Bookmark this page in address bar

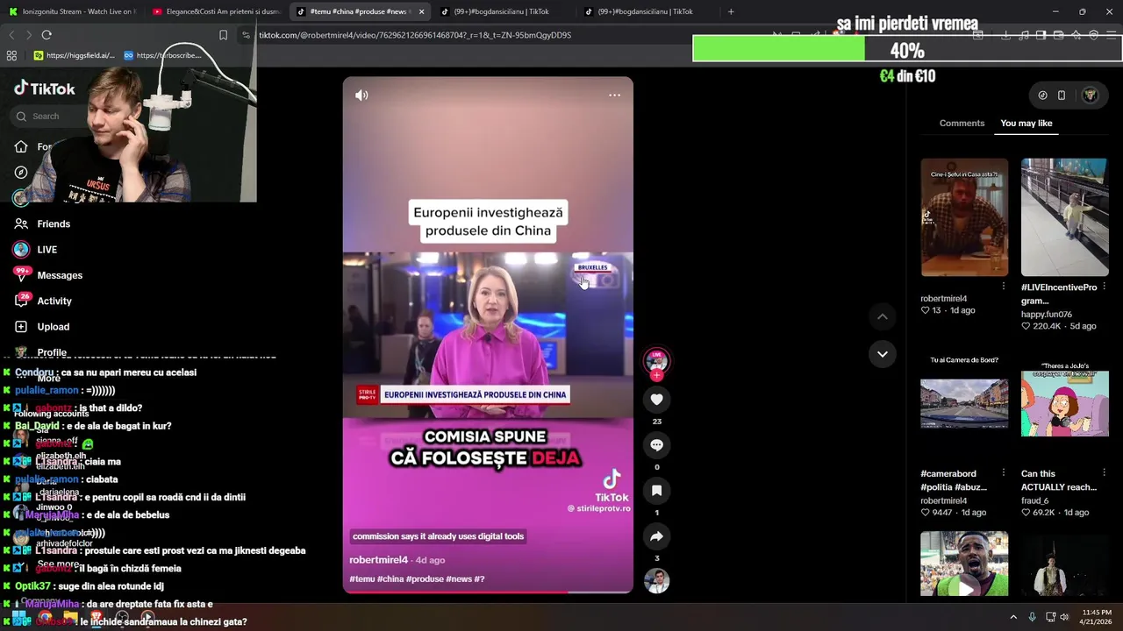tap(223, 35)
